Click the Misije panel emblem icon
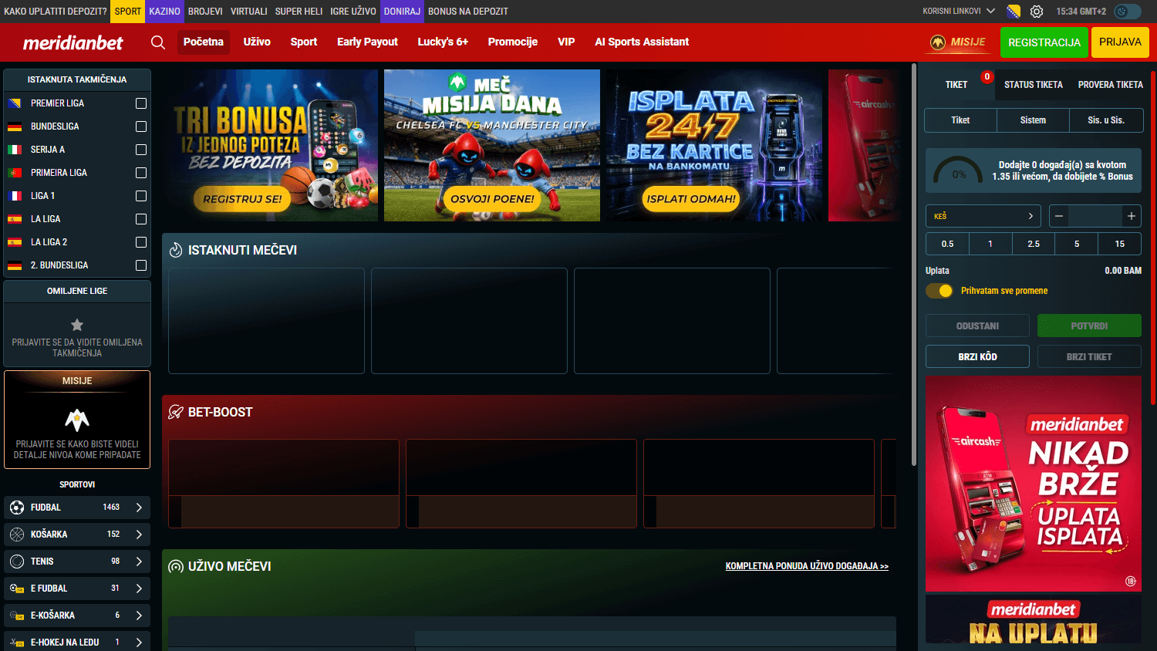This screenshot has height=651, width=1157. 77,420
